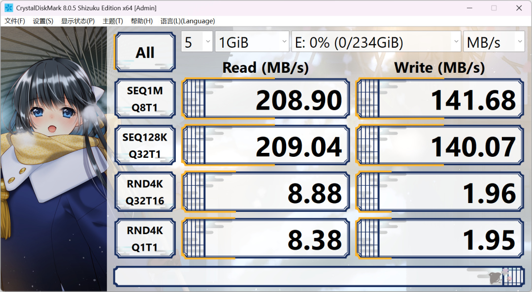Click the Write (MB/s) column header
532x292 pixels.
439,67
